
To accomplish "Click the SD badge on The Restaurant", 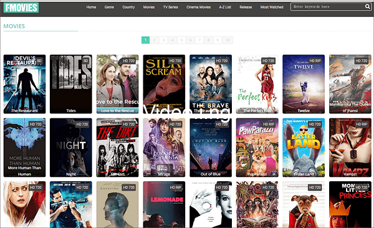I will pos(39,61).
